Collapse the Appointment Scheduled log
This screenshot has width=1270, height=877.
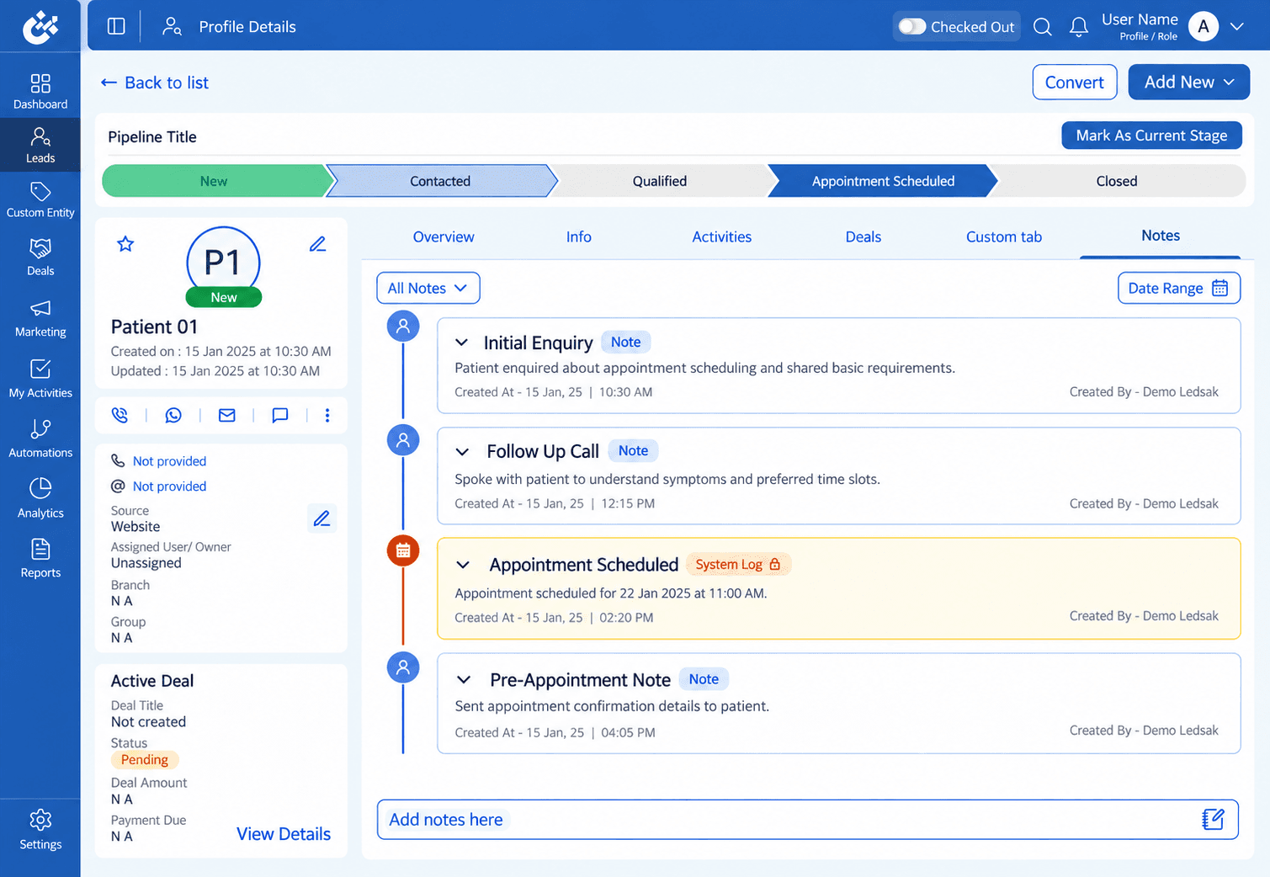point(463,565)
